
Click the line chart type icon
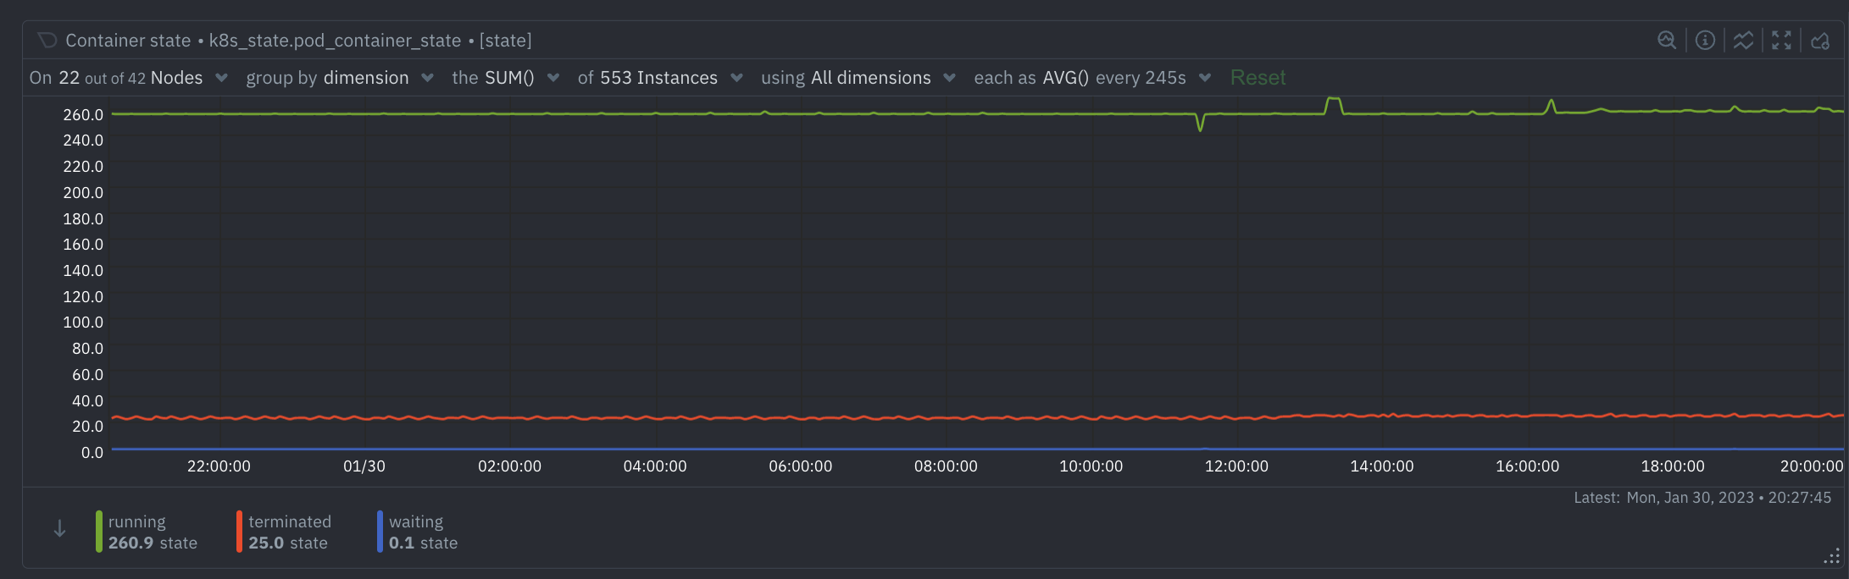1743,40
